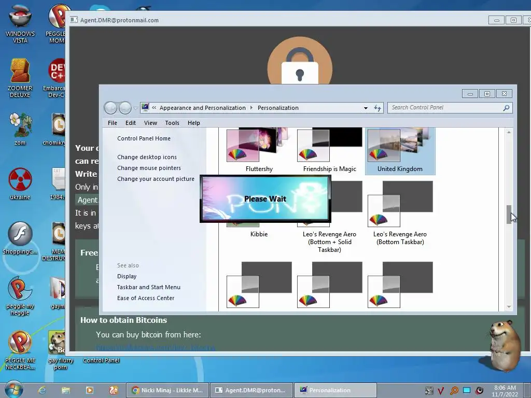This screenshot has width=531, height=398.
Task: Open the ShoppingC... Flash desktop icon
Action: pos(20,237)
